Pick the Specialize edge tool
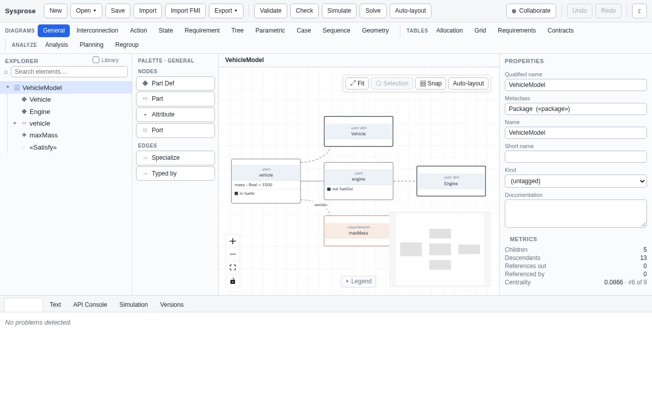The height and width of the screenshot is (407, 652). coord(175,158)
